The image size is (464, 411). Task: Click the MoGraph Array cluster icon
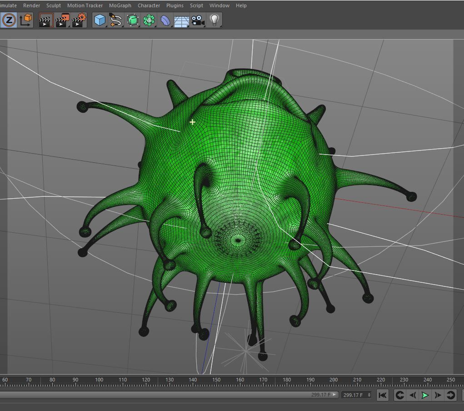(149, 20)
